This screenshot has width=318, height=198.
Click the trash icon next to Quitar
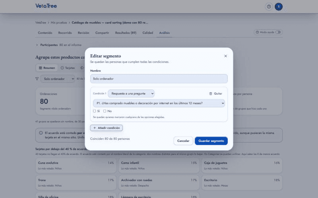point(211,93)
